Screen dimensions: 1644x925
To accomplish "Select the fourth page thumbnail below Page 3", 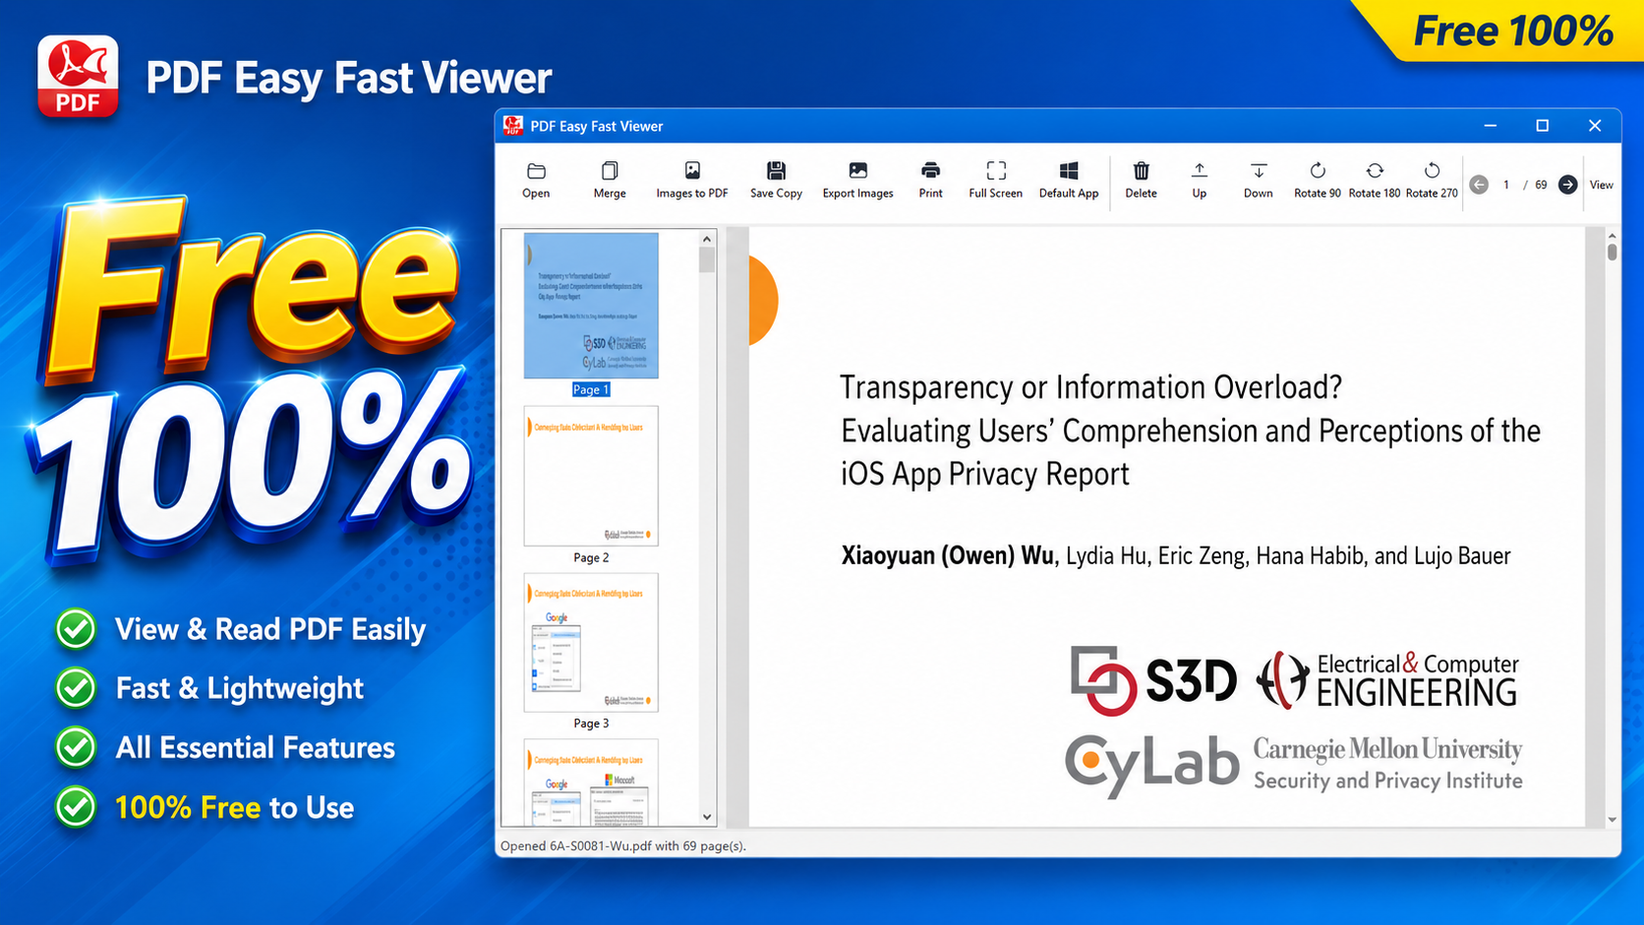I will [x=591, y=782].
